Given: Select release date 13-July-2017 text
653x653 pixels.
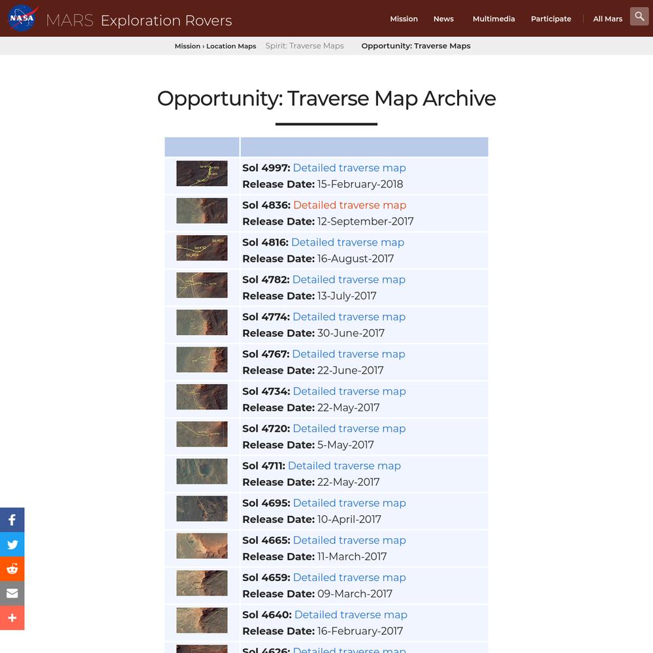Looking at the screenshot, I should 347,296.
